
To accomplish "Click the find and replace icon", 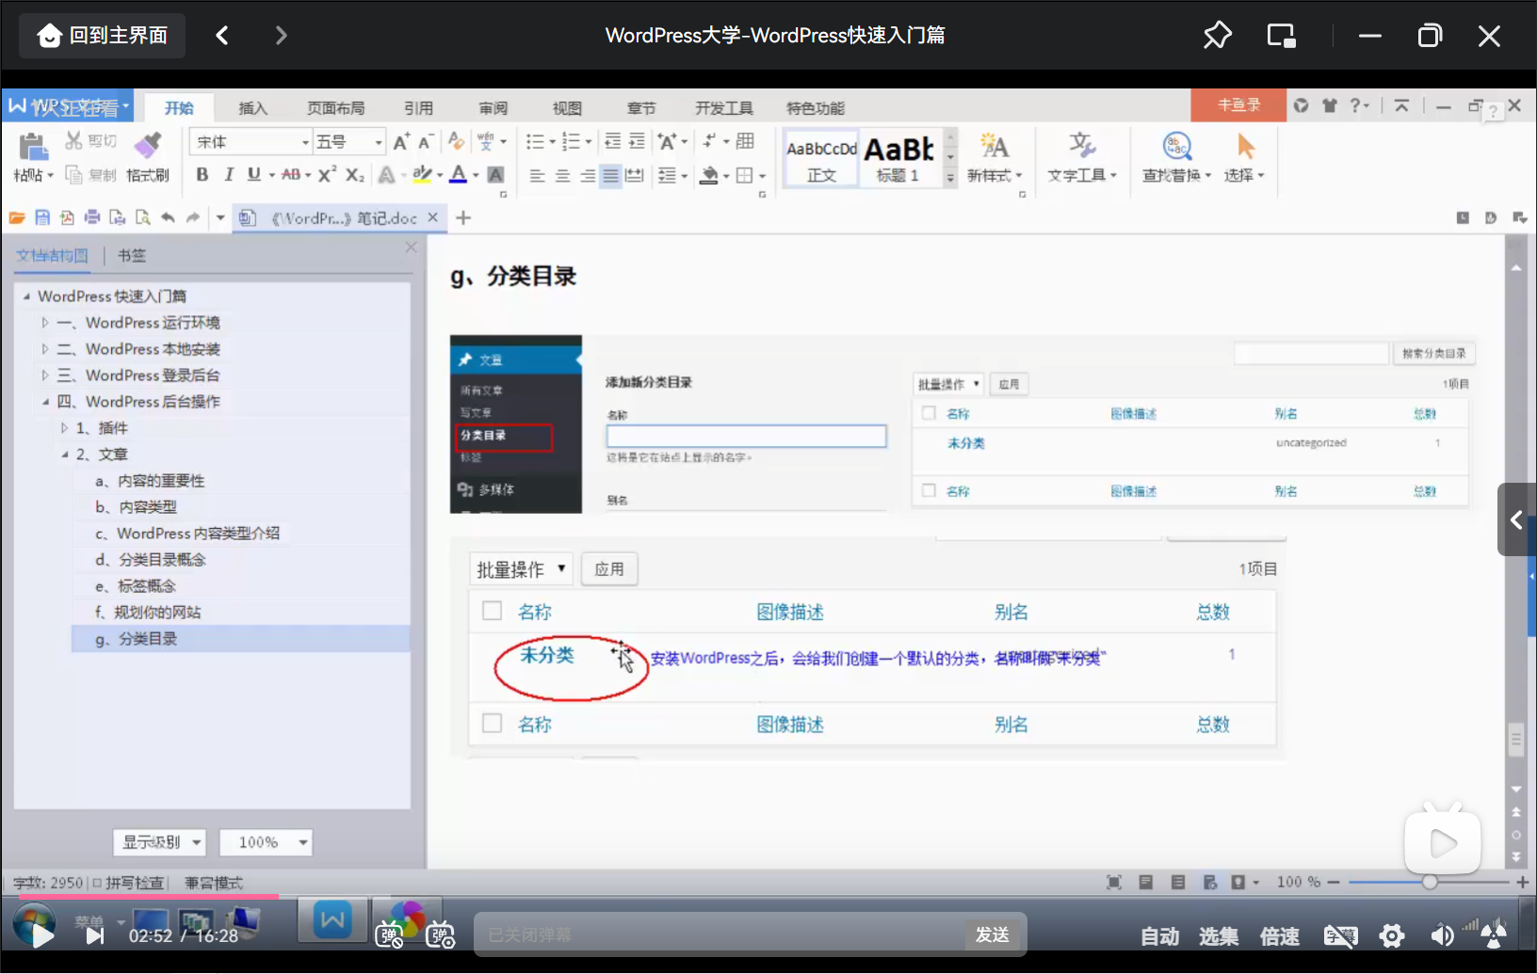I will (x=1177, y=147).
